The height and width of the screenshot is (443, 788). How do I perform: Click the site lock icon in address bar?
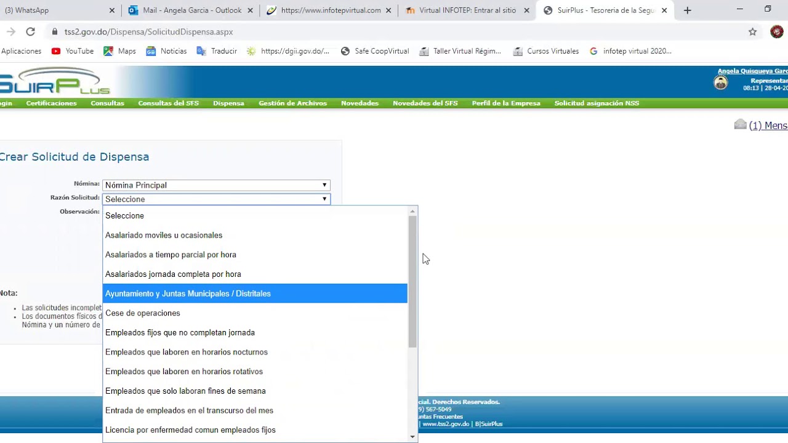tap(55, 31)
